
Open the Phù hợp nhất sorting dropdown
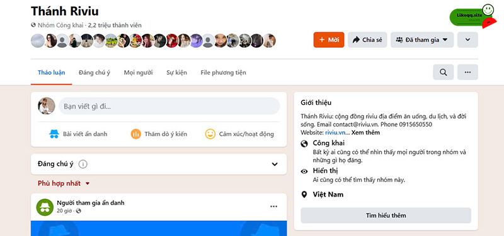64,183
